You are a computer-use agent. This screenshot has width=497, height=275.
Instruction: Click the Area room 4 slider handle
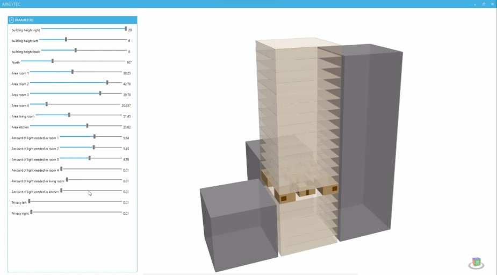click(x=47, y=104)
